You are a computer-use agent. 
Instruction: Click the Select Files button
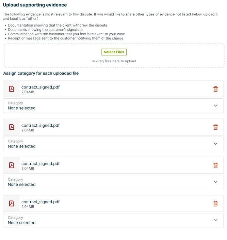(x=114, y=52)
